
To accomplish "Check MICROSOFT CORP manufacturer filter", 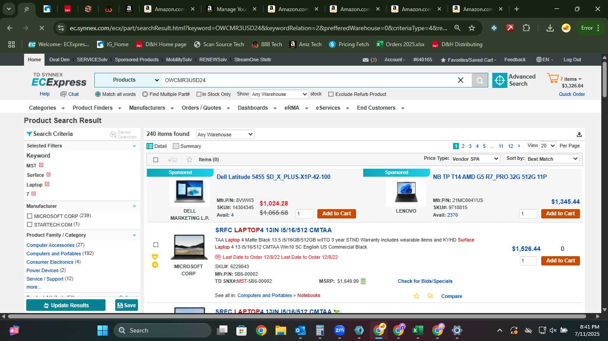I will pyautogui.click(x=30, y=216).
